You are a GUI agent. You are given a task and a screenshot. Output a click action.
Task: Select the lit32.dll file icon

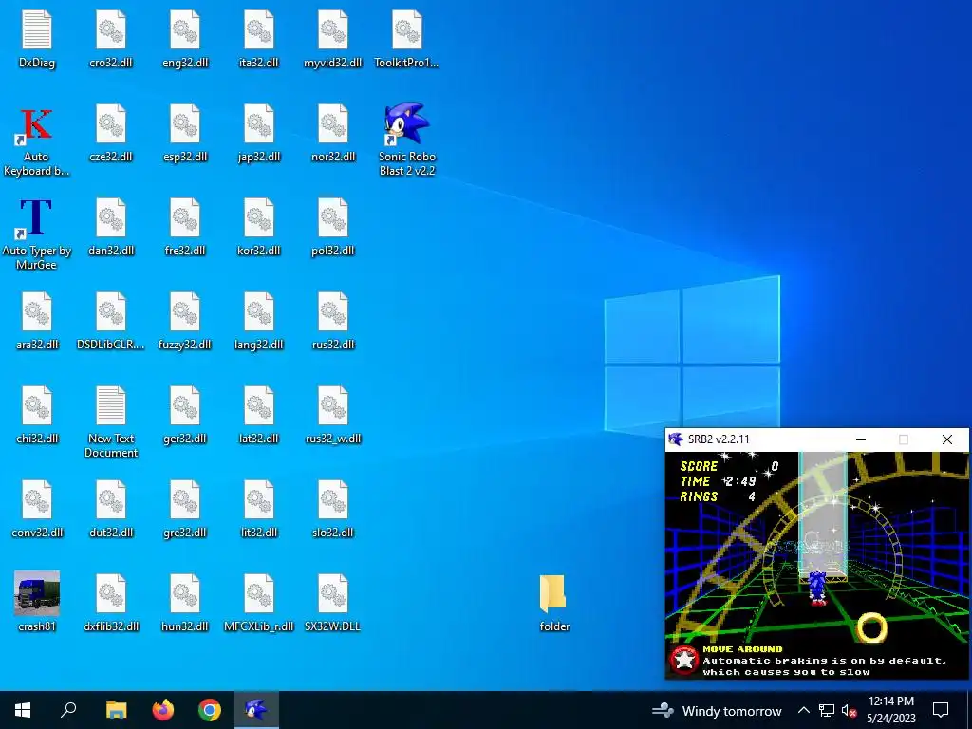pos(259,499)
